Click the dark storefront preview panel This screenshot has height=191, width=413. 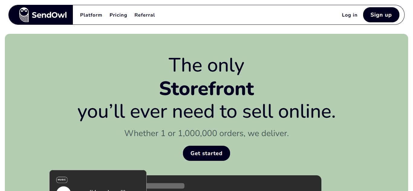click(x=234, y=183)
